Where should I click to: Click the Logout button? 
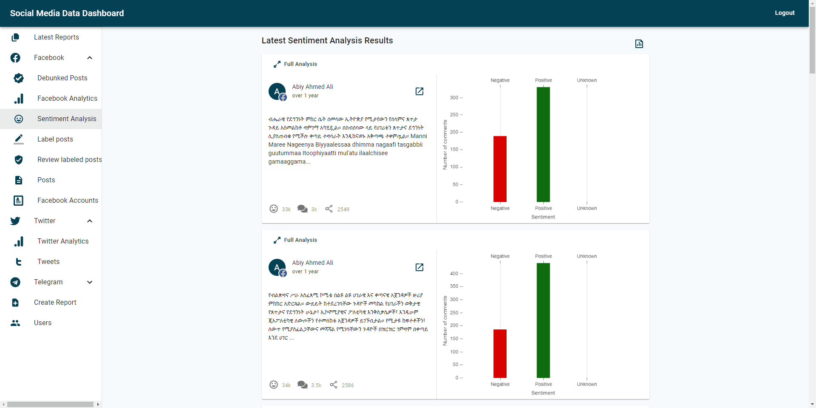tap(784, 13)
